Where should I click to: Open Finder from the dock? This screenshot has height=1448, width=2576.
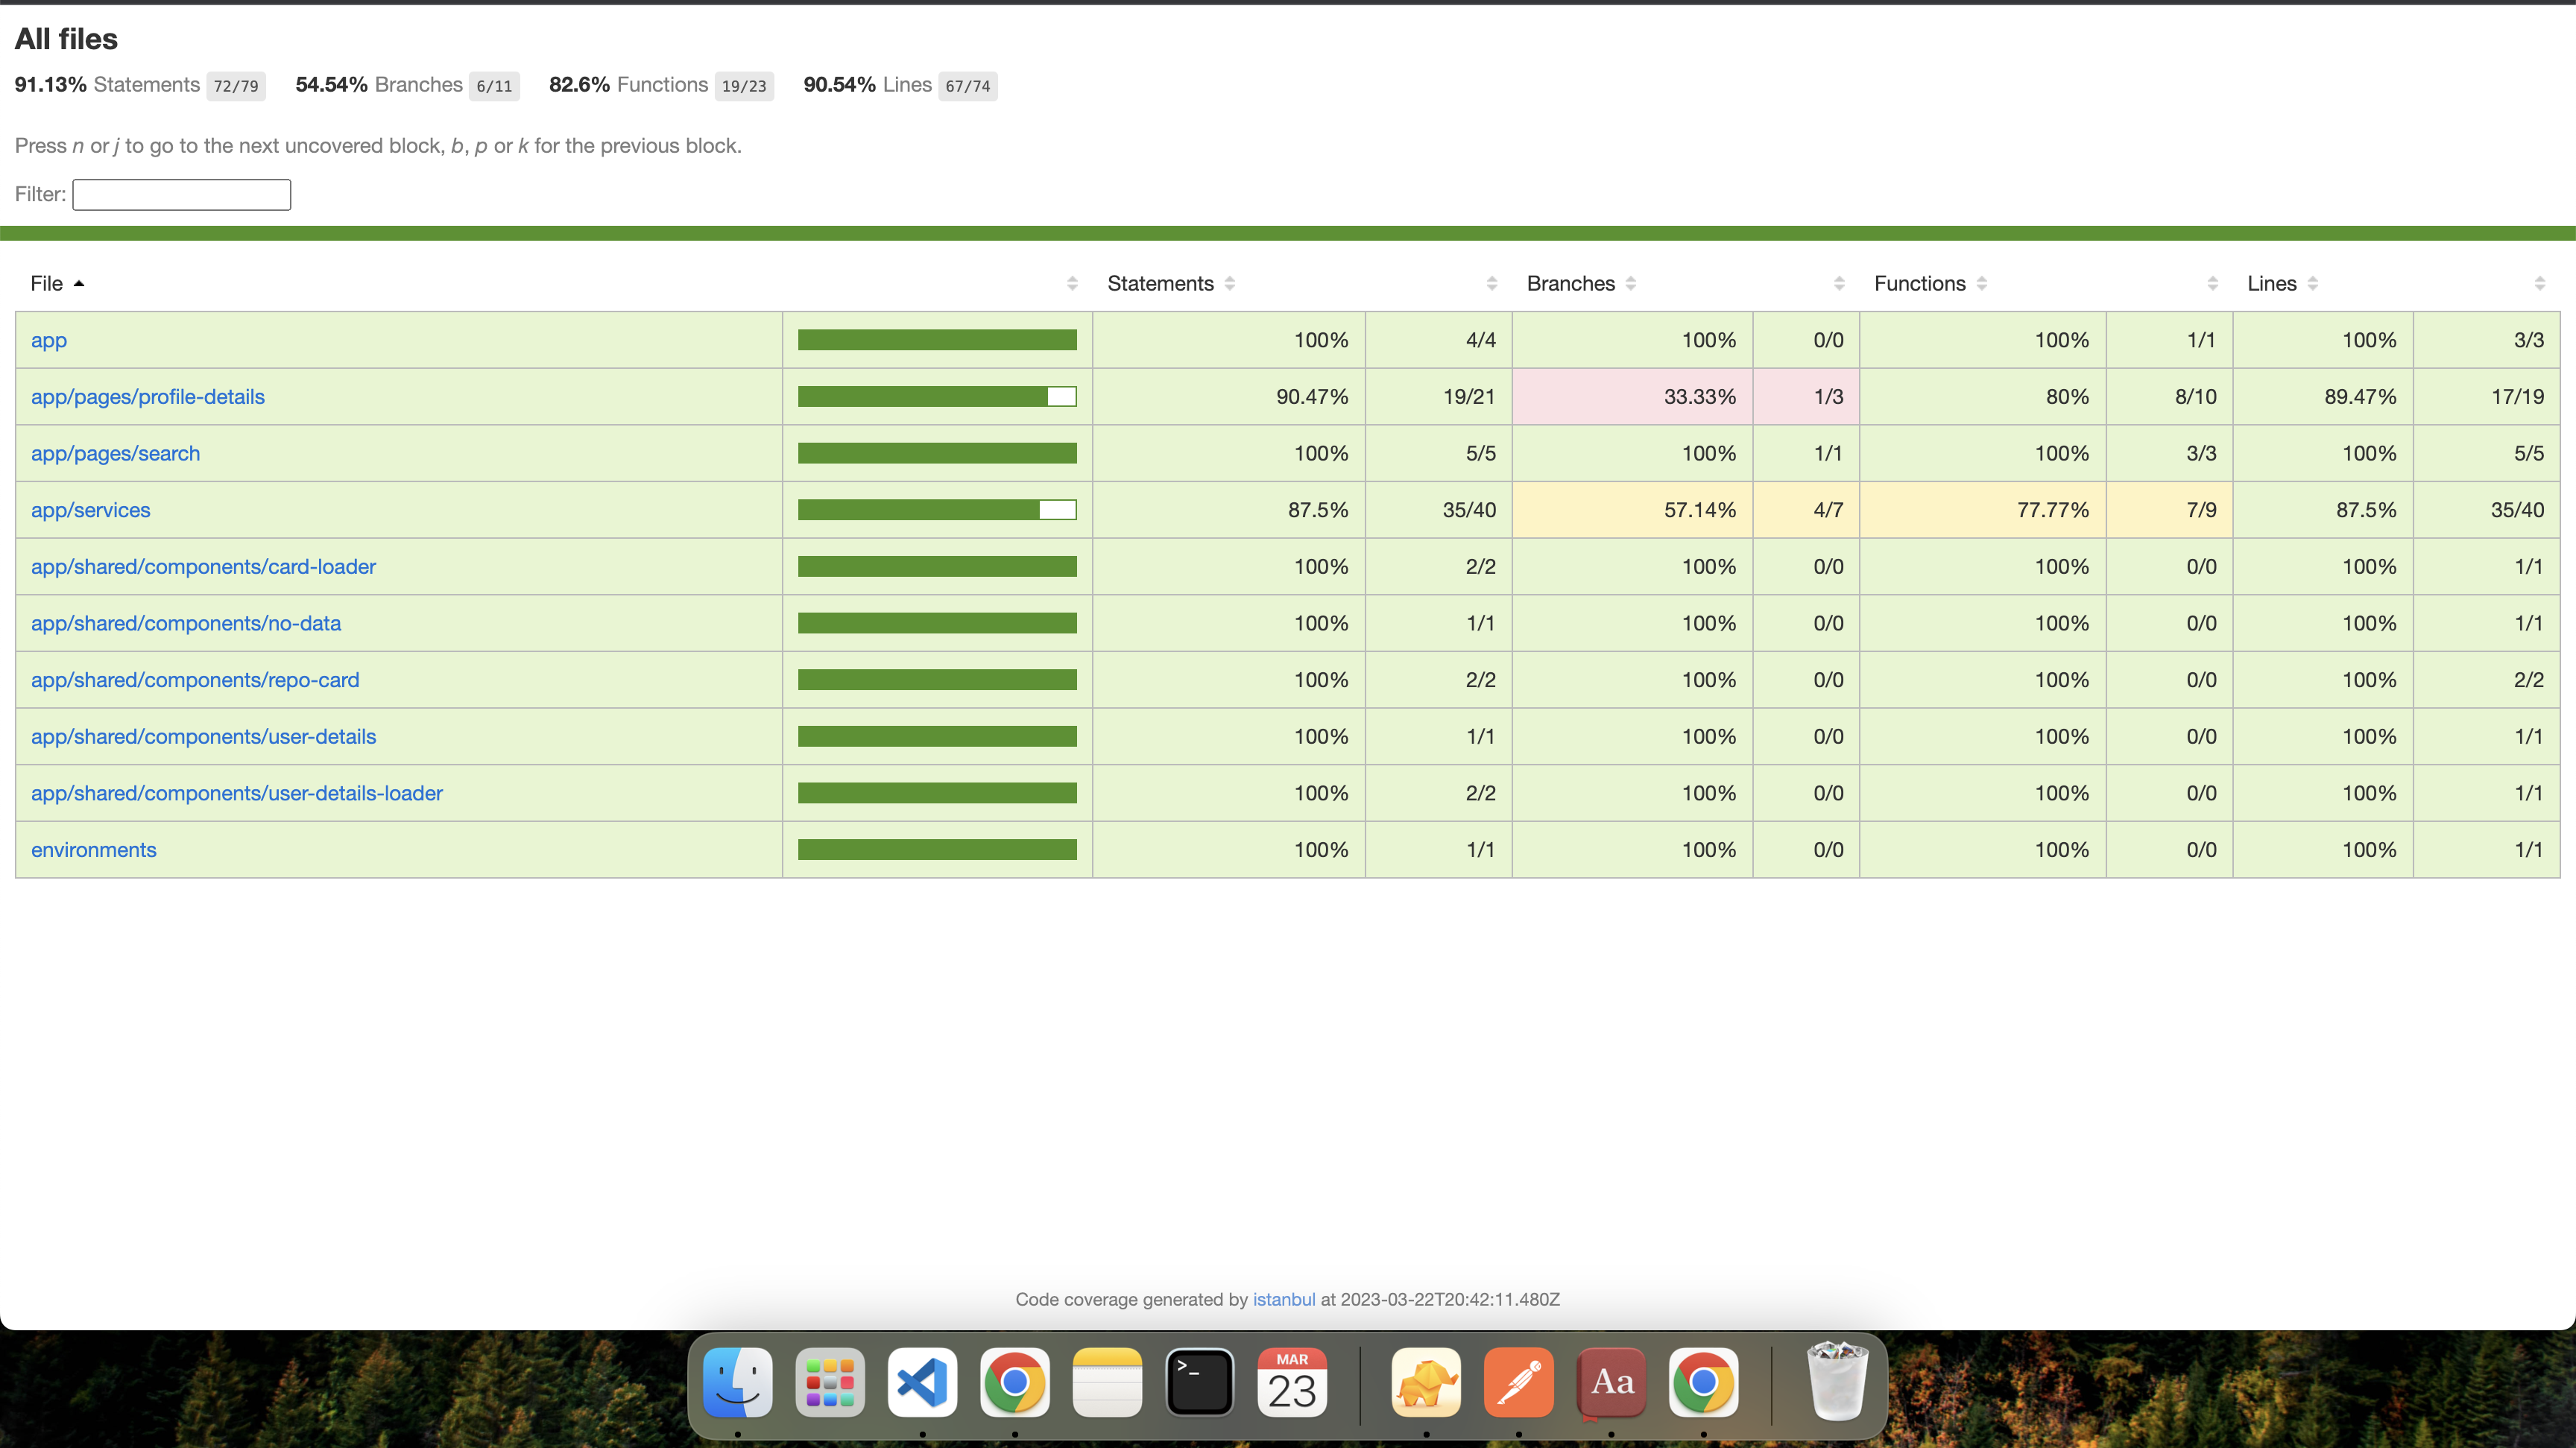[737, 1382]
